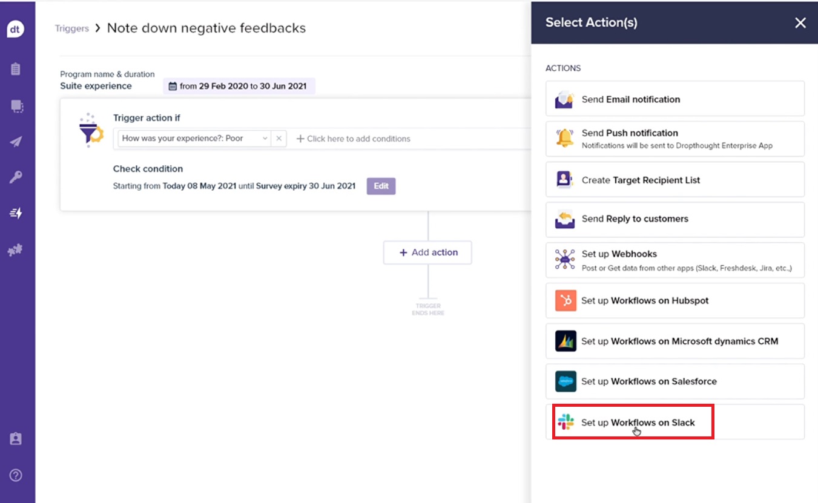Open the clipboard icon in left sidebar
This screenshot has width=818, height=503.
(16, 69)
